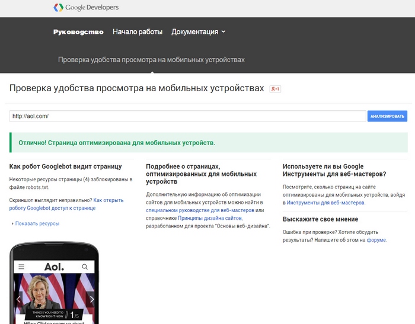Click the Google +1 button
415x324 pixels.
point(275,89)
